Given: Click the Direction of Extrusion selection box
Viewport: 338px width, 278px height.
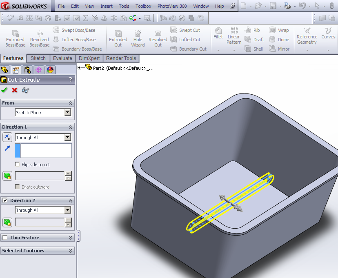Looking at the screenshot, I should pyautogui.click(x=43, y=151).
